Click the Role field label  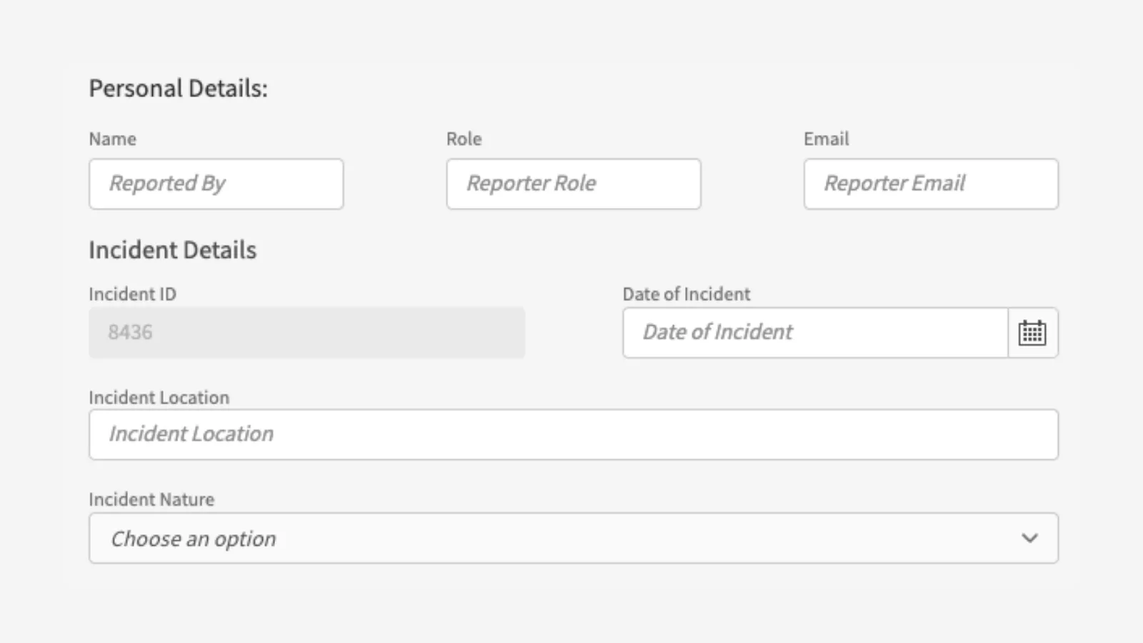(464, 139)
